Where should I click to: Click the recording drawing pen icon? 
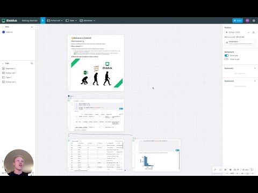[x=215, y=169]
